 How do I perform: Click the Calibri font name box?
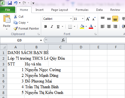(56, 19)
